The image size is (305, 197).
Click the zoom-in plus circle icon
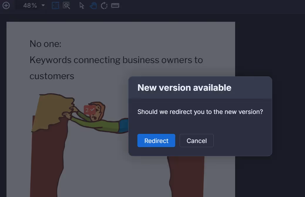6,6
